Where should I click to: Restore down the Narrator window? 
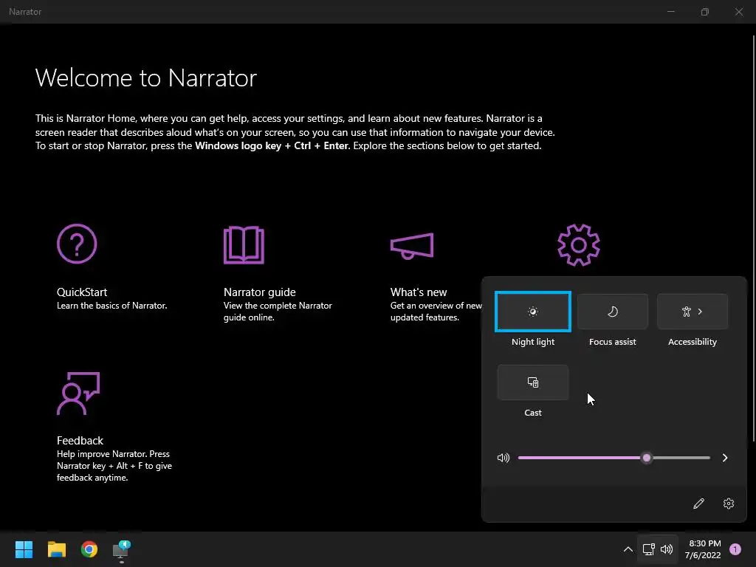(x=705, y=12)
